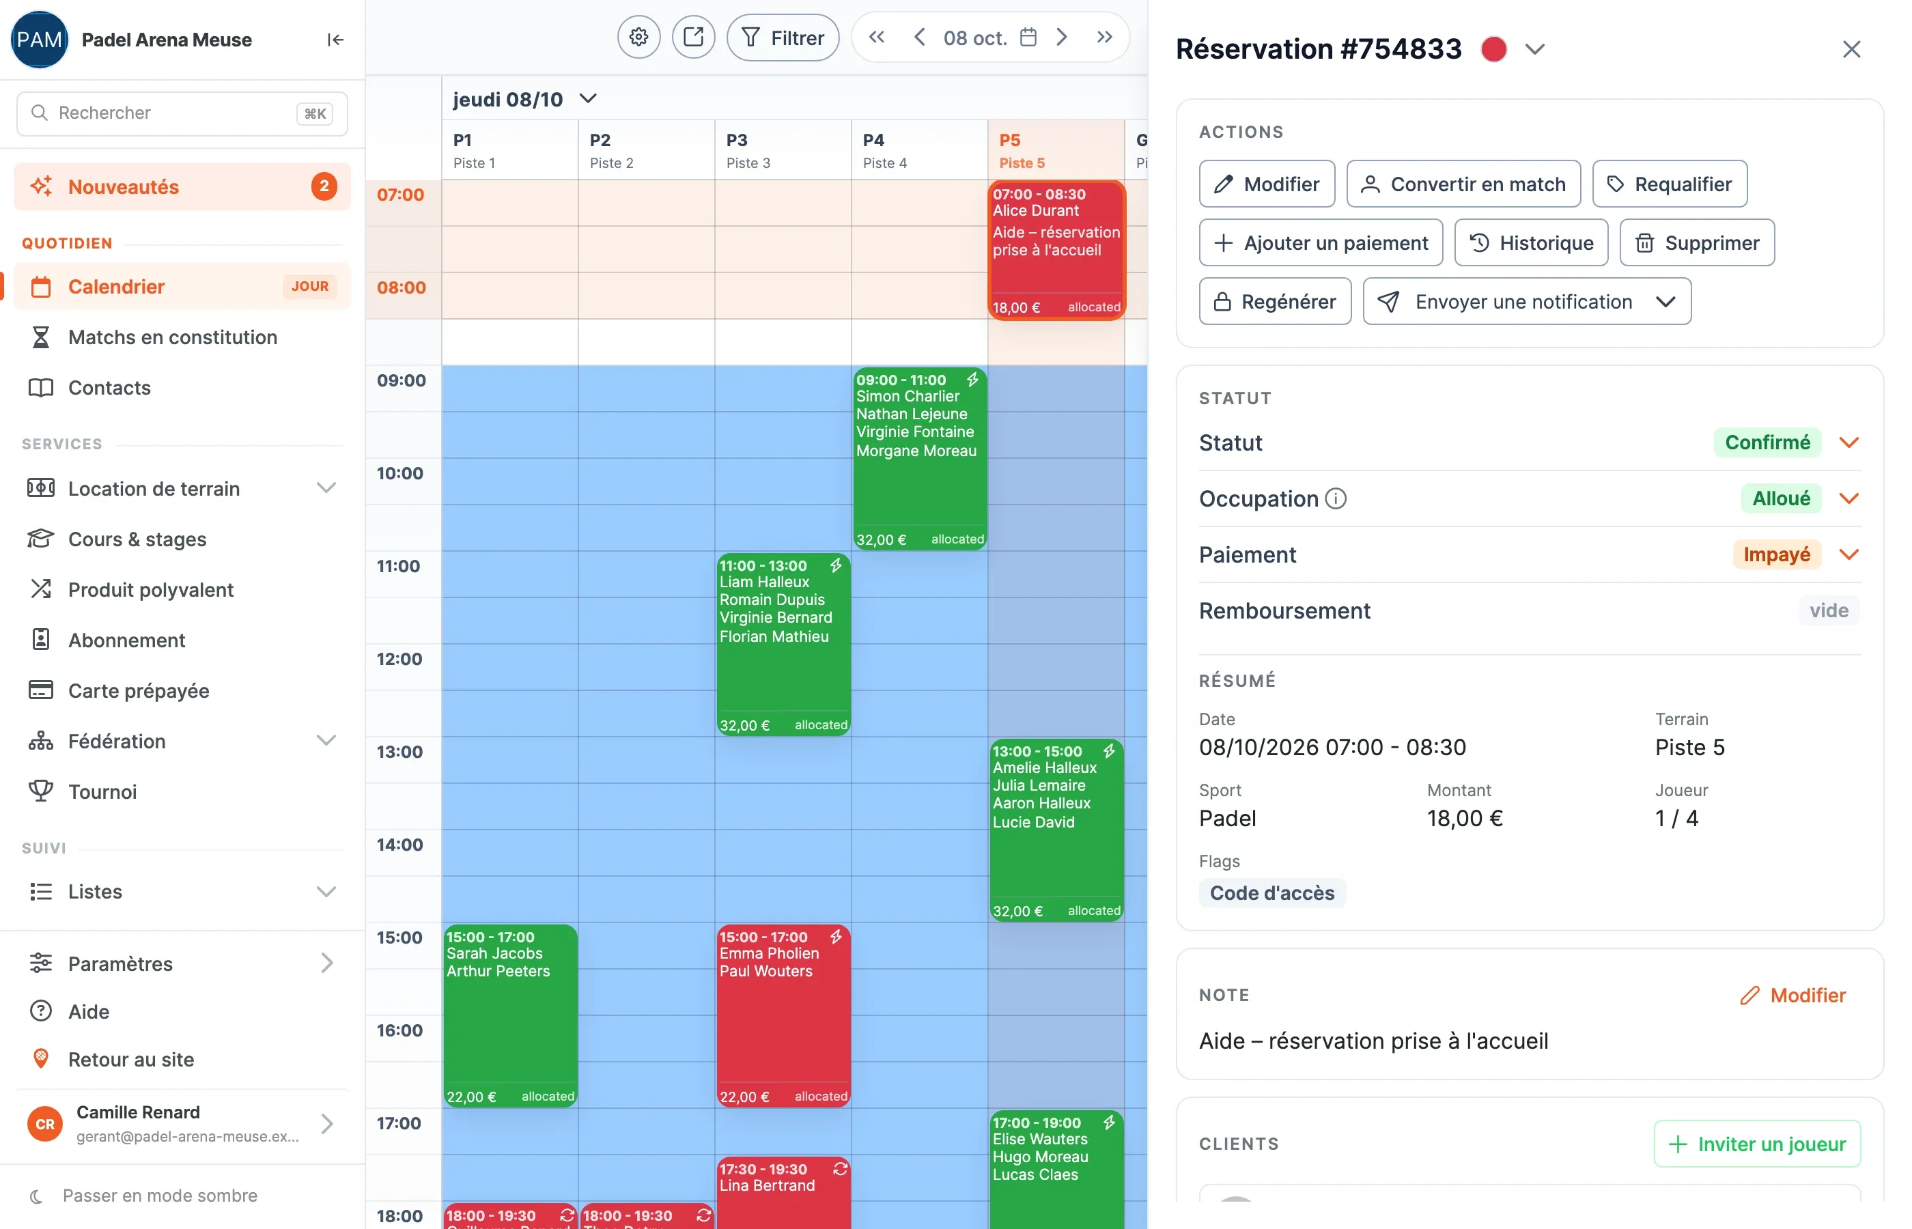Open Simon Charlier 09:00 - 11:00 booking
The image size is (1912, 1229).
[919, 458]
